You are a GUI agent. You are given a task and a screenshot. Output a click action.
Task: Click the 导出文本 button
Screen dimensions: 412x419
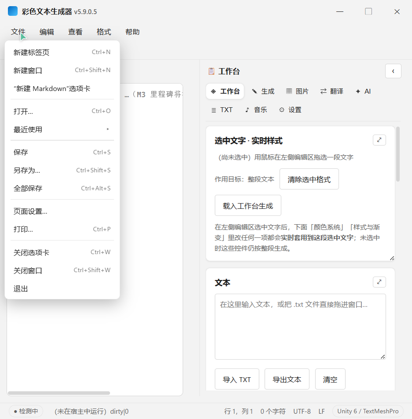click(x=287, y=379)
